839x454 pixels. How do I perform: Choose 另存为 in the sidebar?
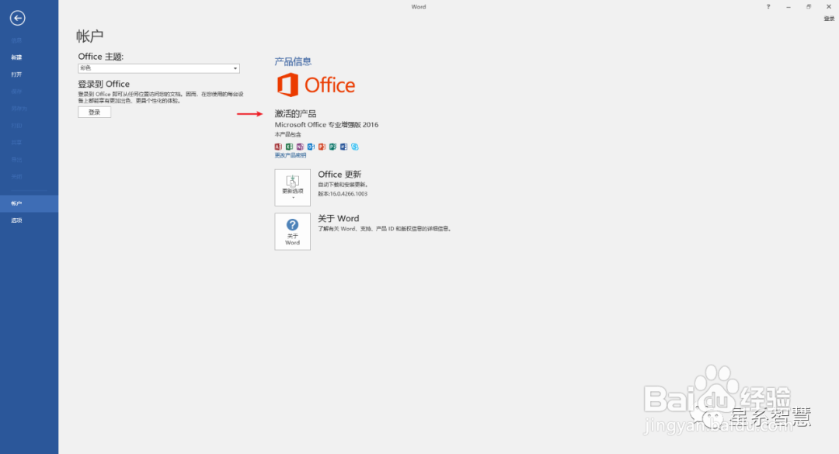pyautogui.click(x=19, y=109)
